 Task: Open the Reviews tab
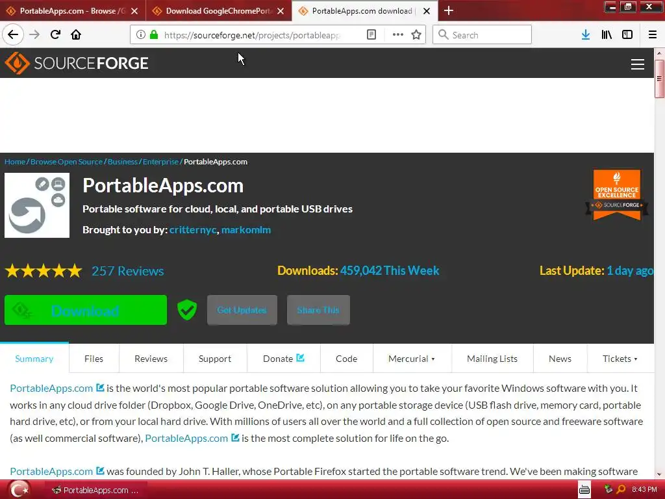(151, 359)
